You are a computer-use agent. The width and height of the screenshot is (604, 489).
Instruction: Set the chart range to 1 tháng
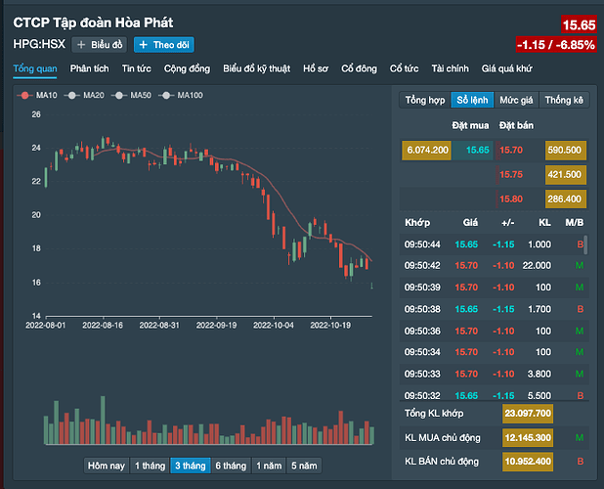click(150, 466)
